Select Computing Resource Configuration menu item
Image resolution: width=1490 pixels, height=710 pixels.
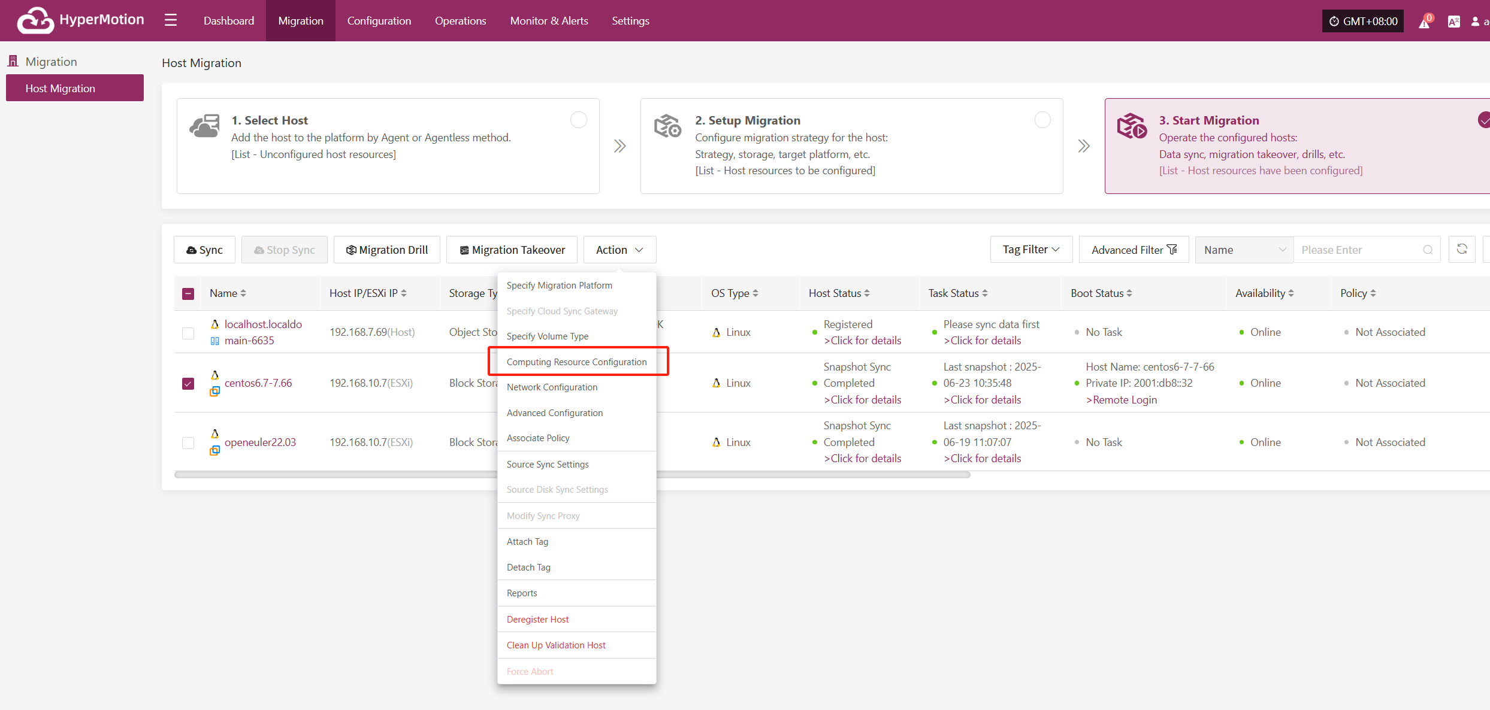click(x=577, y=362)
